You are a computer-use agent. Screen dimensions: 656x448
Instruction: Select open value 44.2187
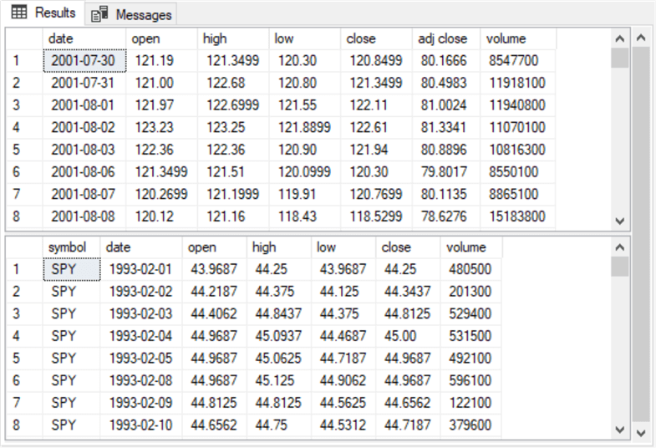click(x=215, y=291)
